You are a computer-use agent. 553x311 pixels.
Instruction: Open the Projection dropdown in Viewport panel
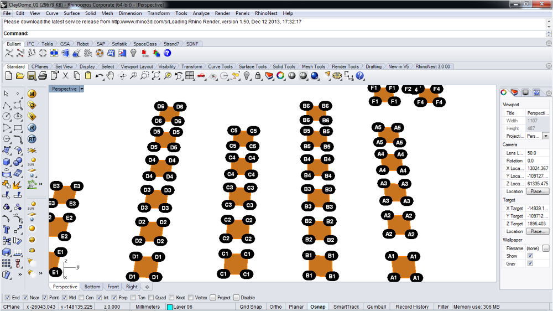546,136
